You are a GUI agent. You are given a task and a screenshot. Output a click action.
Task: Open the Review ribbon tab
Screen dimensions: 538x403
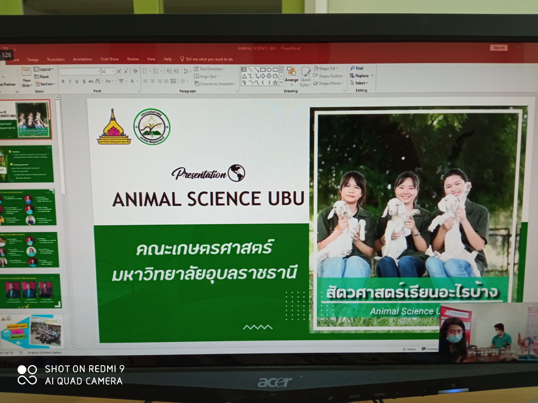133,59
